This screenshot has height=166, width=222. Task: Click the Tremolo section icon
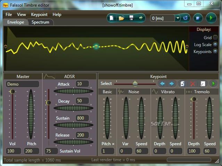(x=189, y=92)
